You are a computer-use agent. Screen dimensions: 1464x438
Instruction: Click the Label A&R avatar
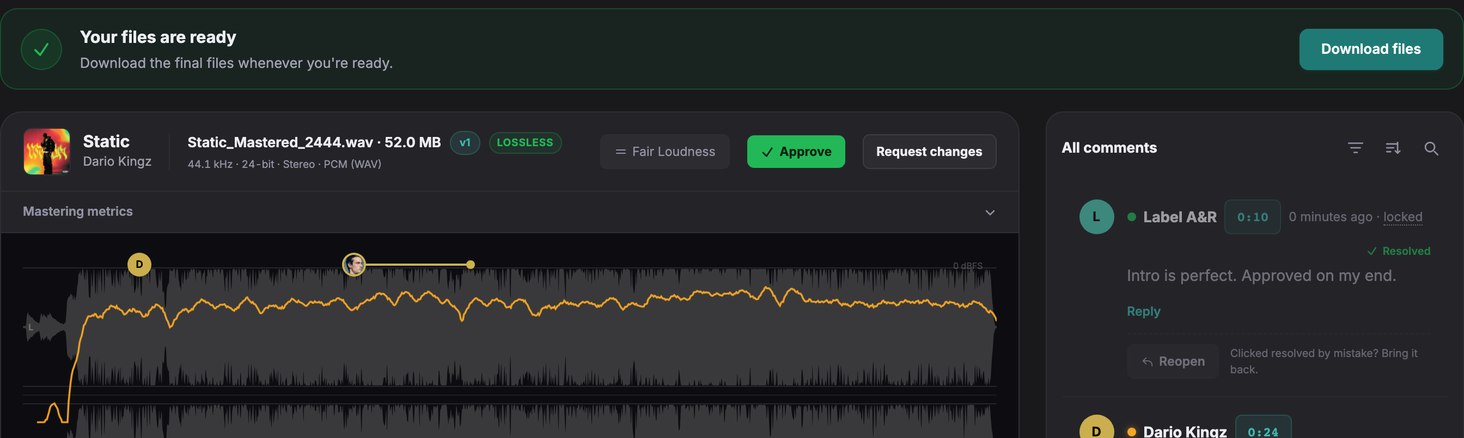click(x=1096, y=217)
